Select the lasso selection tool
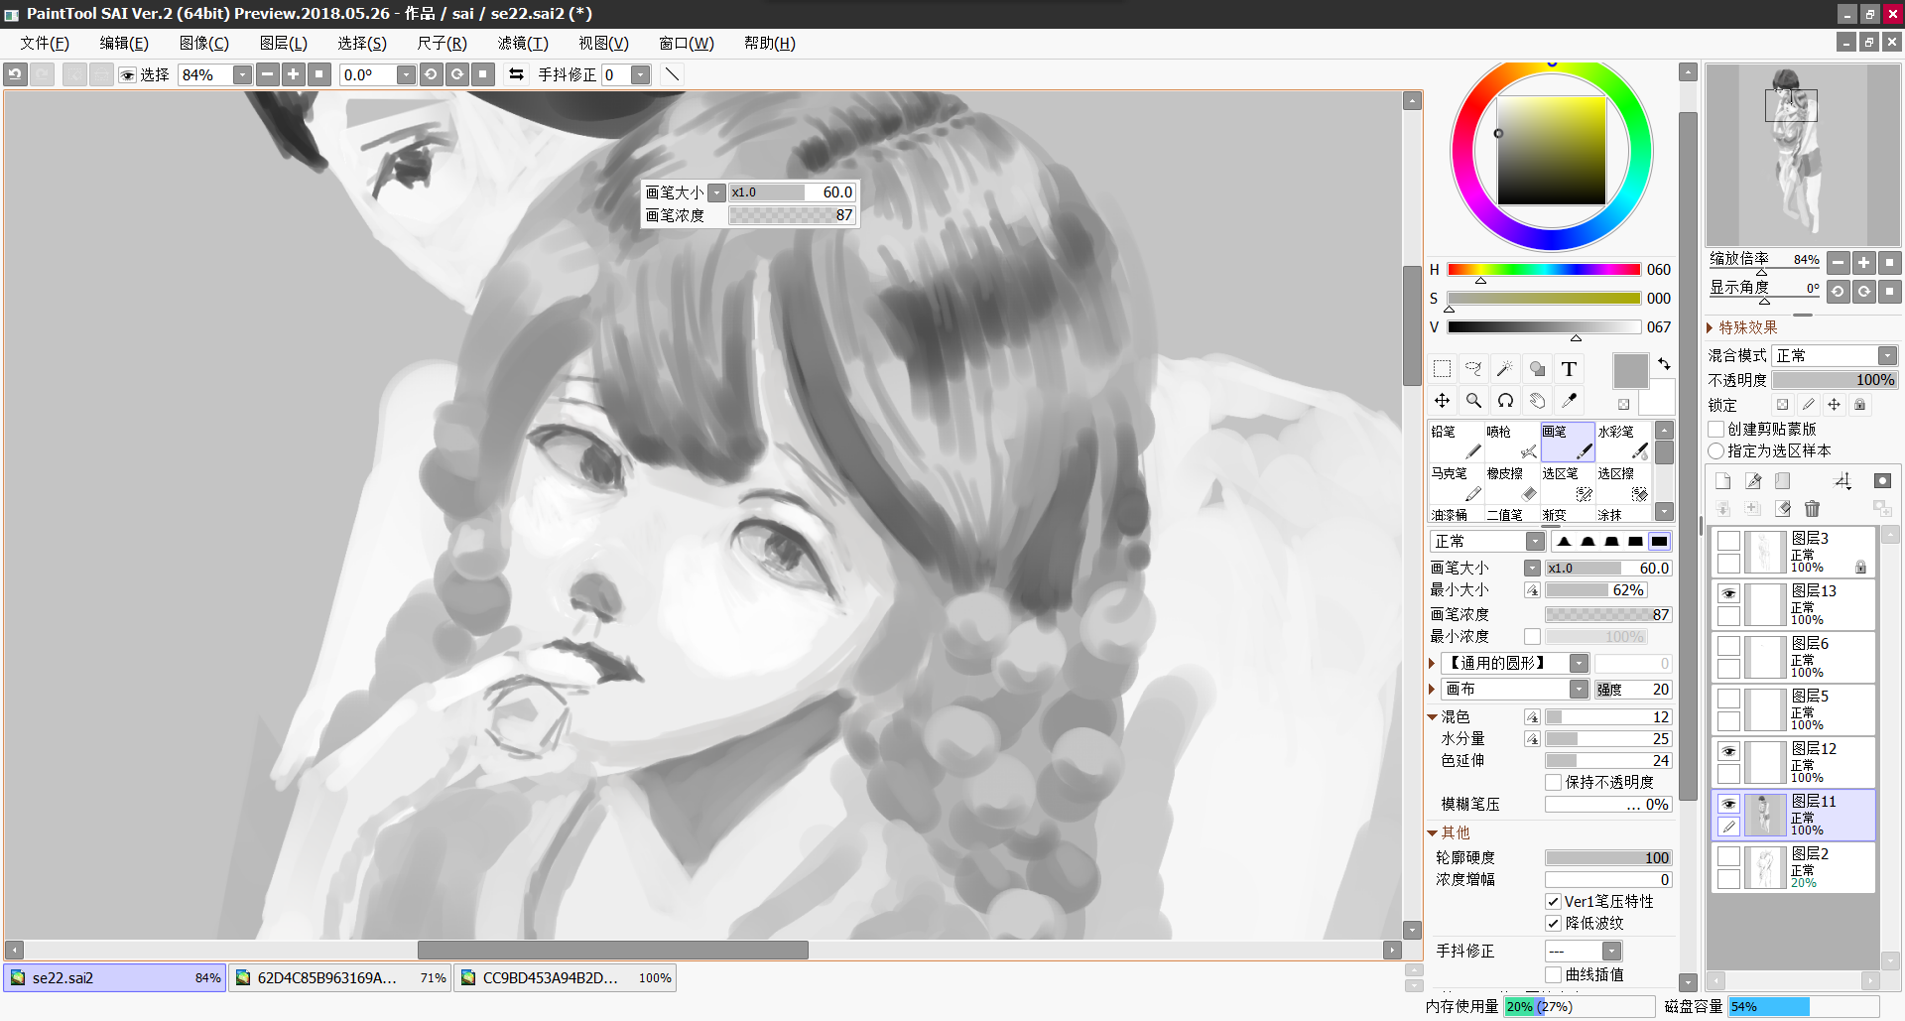 pyautogui.click(x=1473, y=369)
